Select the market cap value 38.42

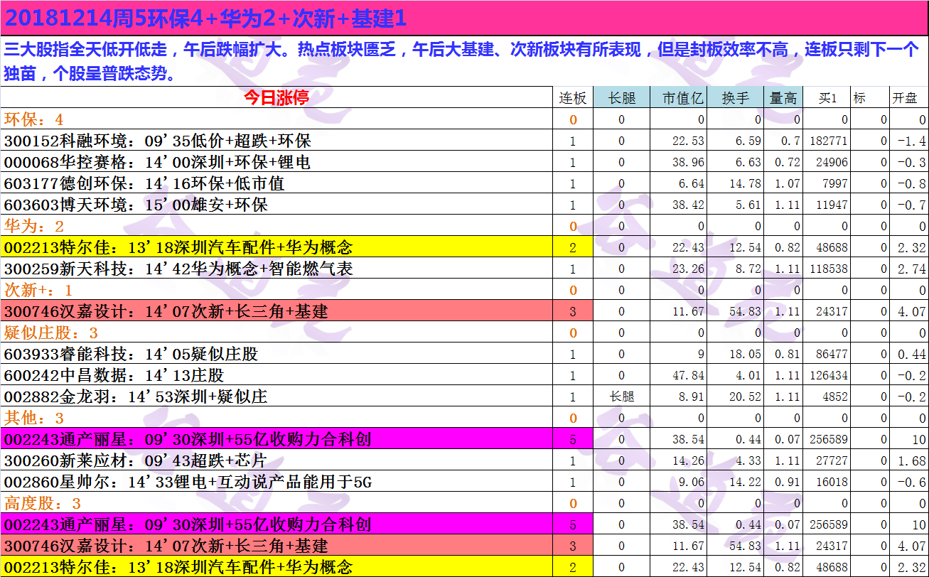[689, 205]
